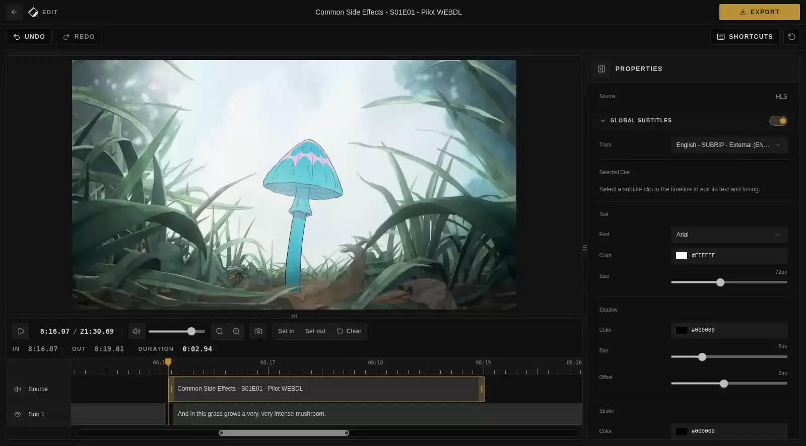Image resolution: width=806 pixels, height=446 pixels.
Task: Play the video preview
Action: pyautogui.click(x=21, y=331)
